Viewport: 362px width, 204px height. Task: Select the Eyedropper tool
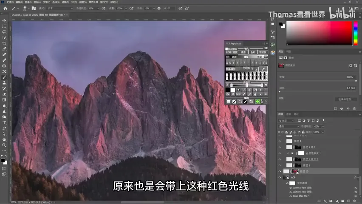(x=4, y=49)
